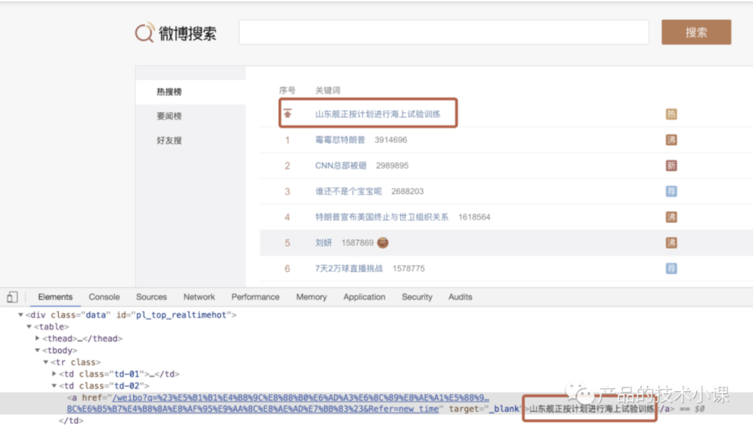Screen dimensions: 753x437
Task: Open the 霉霉怼特朗普 topic
Action: [340, 140]
